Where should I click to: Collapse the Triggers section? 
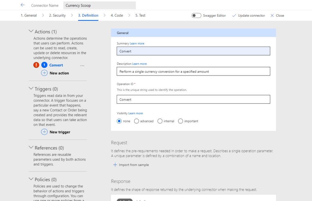[x=31, y=88]
